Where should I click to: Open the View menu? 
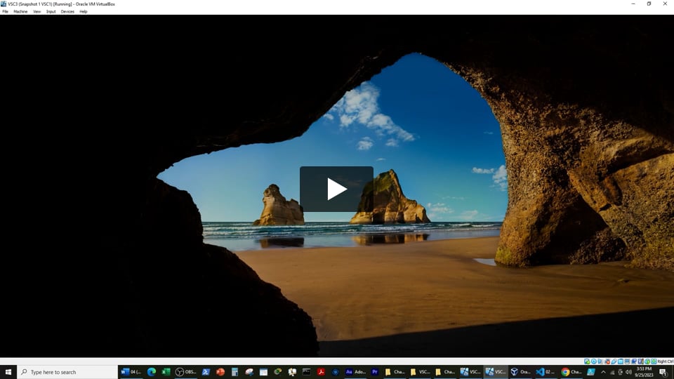tap(37, 11)
